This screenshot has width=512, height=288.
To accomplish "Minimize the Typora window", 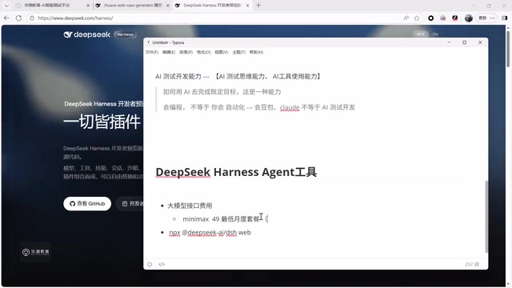I will point(449,42).
